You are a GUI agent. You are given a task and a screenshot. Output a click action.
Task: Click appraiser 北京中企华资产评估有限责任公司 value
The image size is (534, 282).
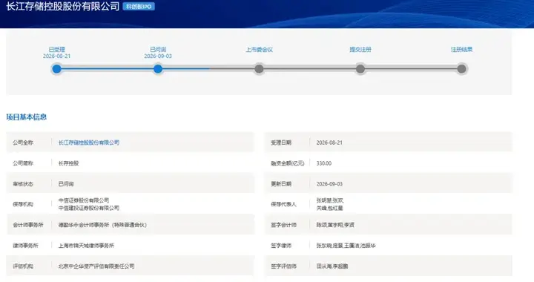click(96, 266)
